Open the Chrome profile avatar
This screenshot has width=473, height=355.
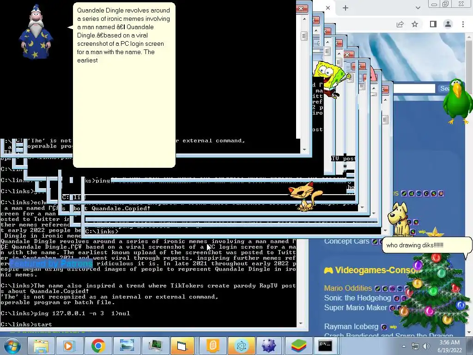pos(448,24)
